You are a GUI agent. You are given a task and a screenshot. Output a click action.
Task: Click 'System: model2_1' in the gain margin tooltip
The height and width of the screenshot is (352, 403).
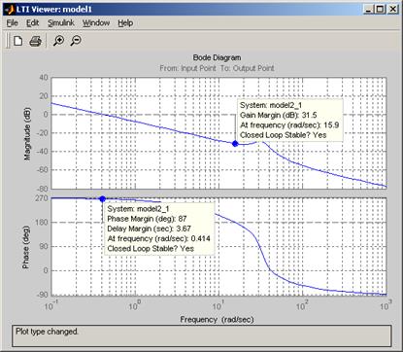point(271,105)
